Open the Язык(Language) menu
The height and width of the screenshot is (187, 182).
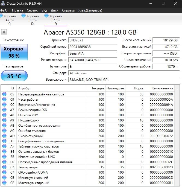[x=90, y=10]
